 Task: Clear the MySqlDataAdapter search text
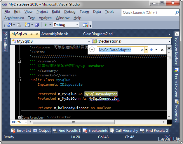click(x=142, y=50)
